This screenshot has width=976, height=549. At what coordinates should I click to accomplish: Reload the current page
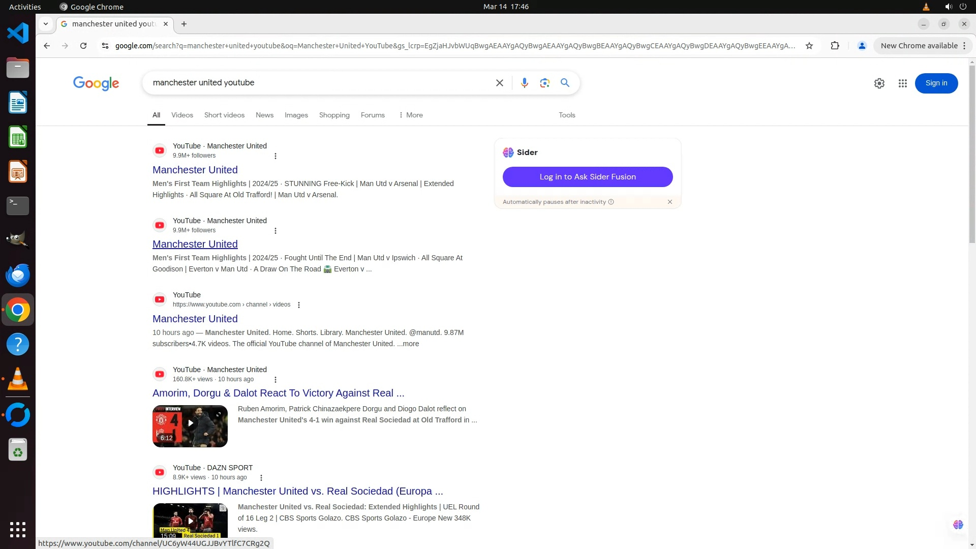[83, 46]
